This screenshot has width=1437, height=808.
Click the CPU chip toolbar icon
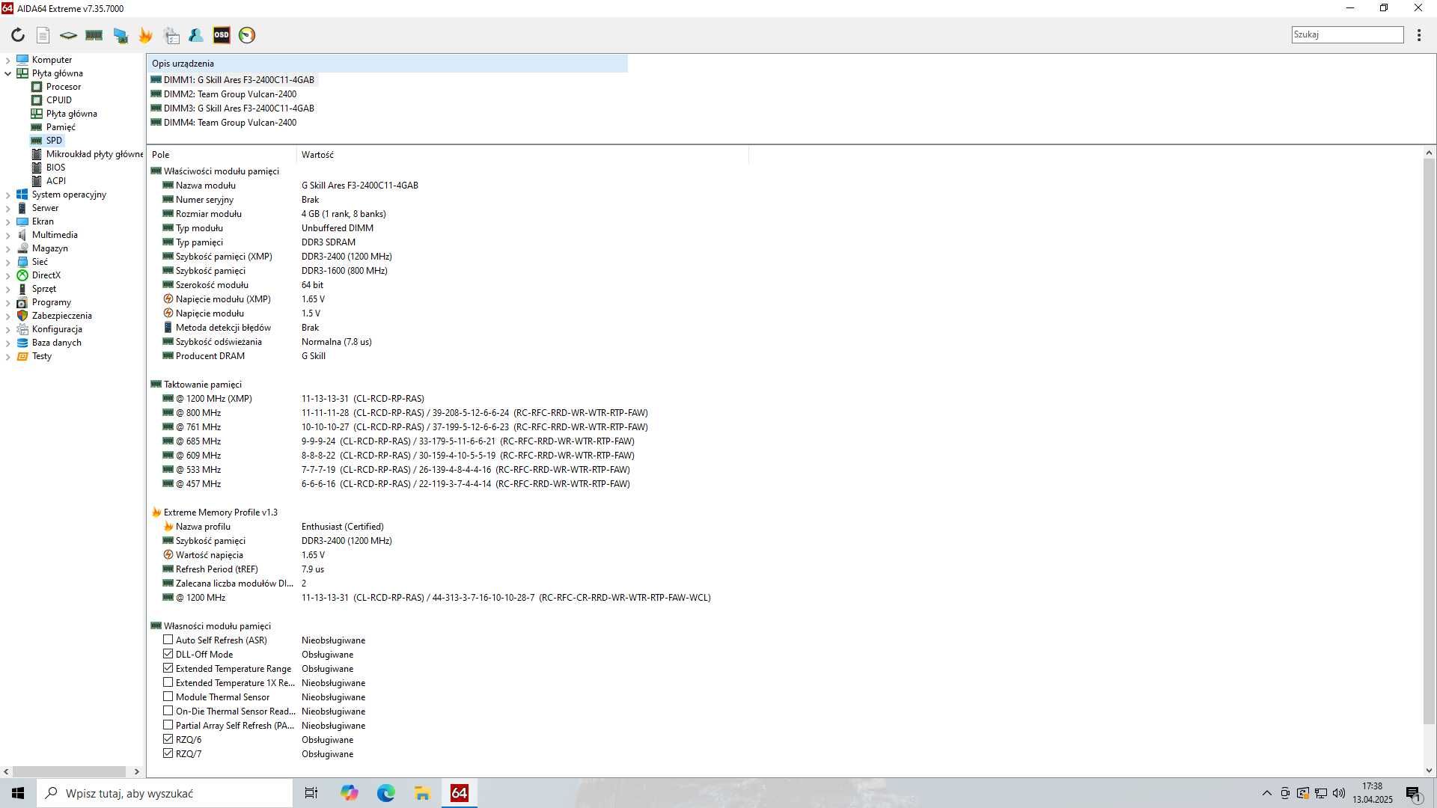click(x=68, y=35)
